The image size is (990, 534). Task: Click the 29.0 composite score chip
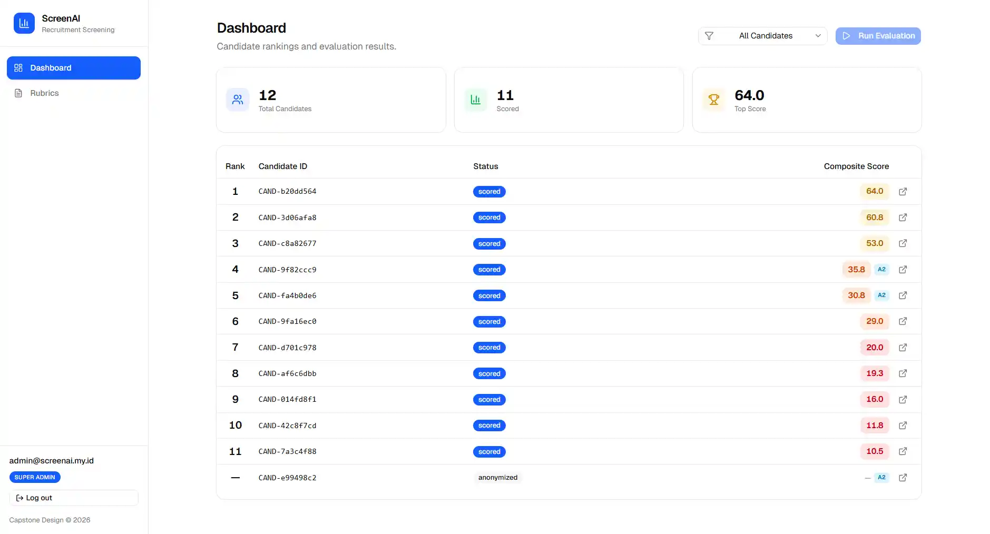click(x=874, y=321)
